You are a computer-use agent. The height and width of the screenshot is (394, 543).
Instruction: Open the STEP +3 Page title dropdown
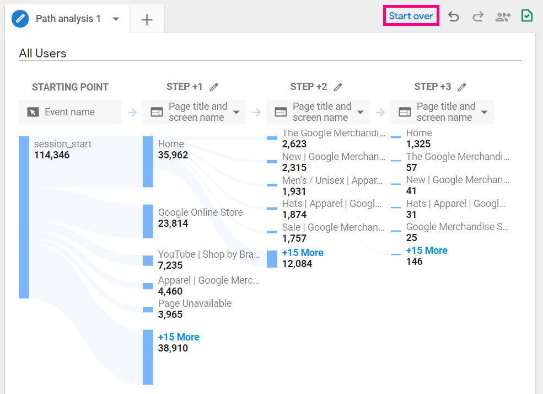pos(484,112)
